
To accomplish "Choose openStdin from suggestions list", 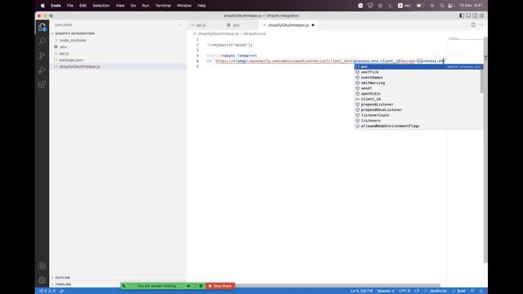I will click(418, 94).
